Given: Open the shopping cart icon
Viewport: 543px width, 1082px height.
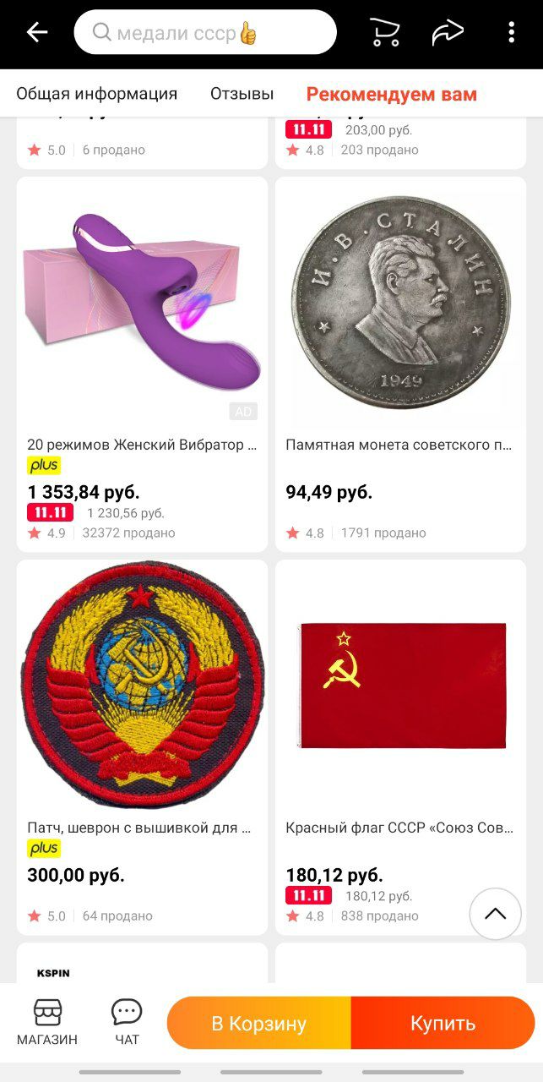Looking at the screenshot, I should click(x=385, y=33).
